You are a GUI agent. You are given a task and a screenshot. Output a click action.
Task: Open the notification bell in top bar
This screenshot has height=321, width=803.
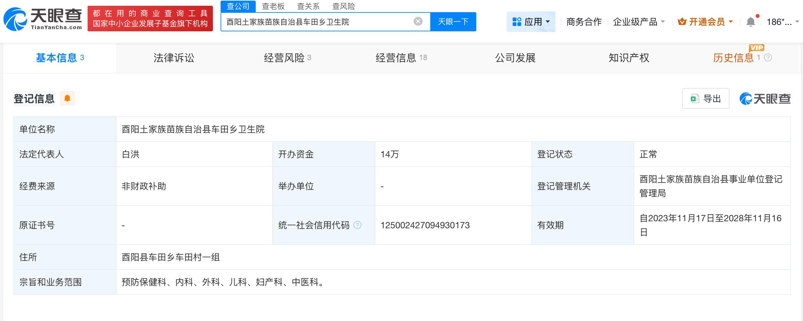(751, 20)
